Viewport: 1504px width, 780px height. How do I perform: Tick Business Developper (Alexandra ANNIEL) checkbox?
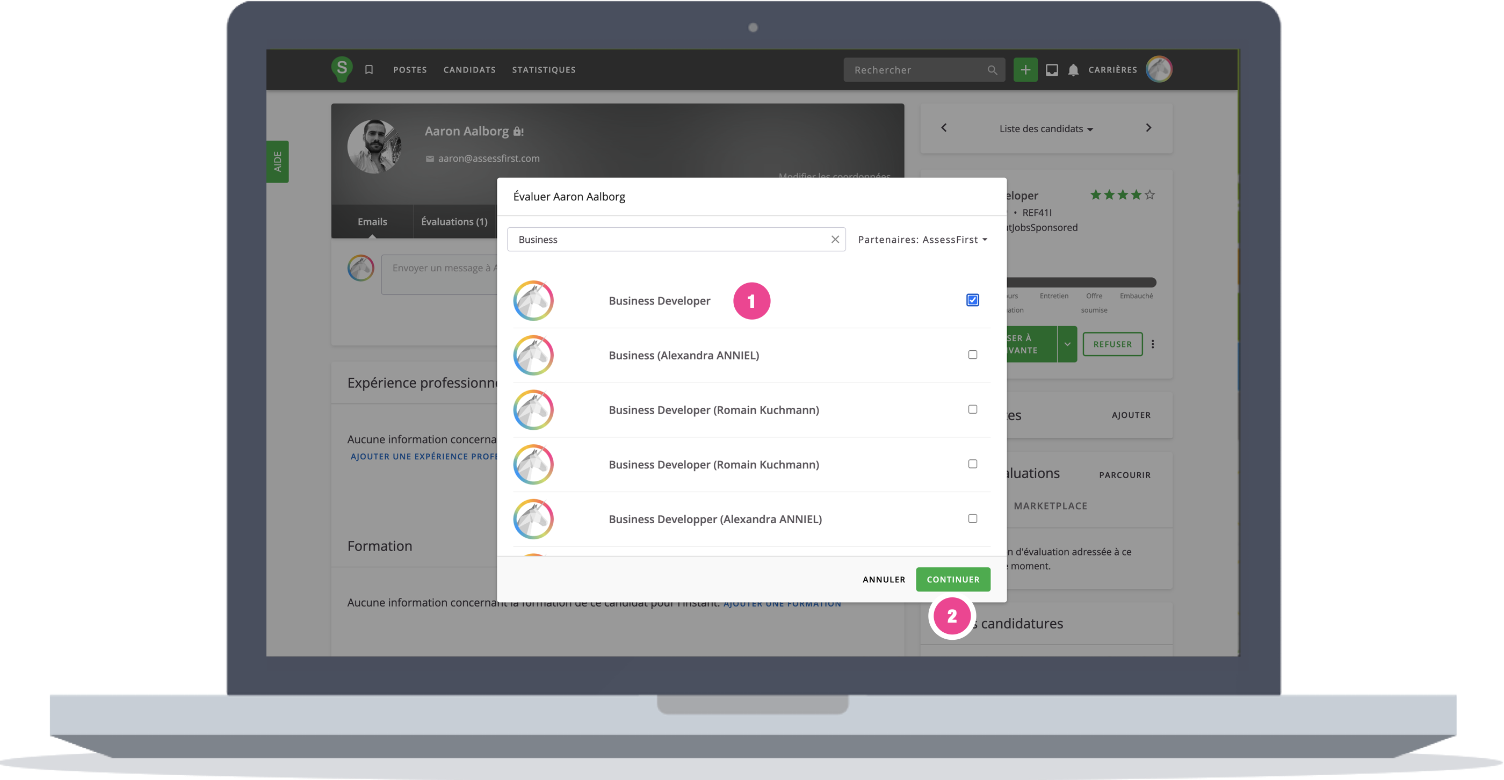pos(972,518)
